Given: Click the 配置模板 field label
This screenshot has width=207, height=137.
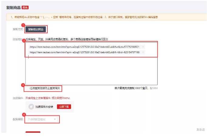Looking at the screenshot, I should (18, 119).
